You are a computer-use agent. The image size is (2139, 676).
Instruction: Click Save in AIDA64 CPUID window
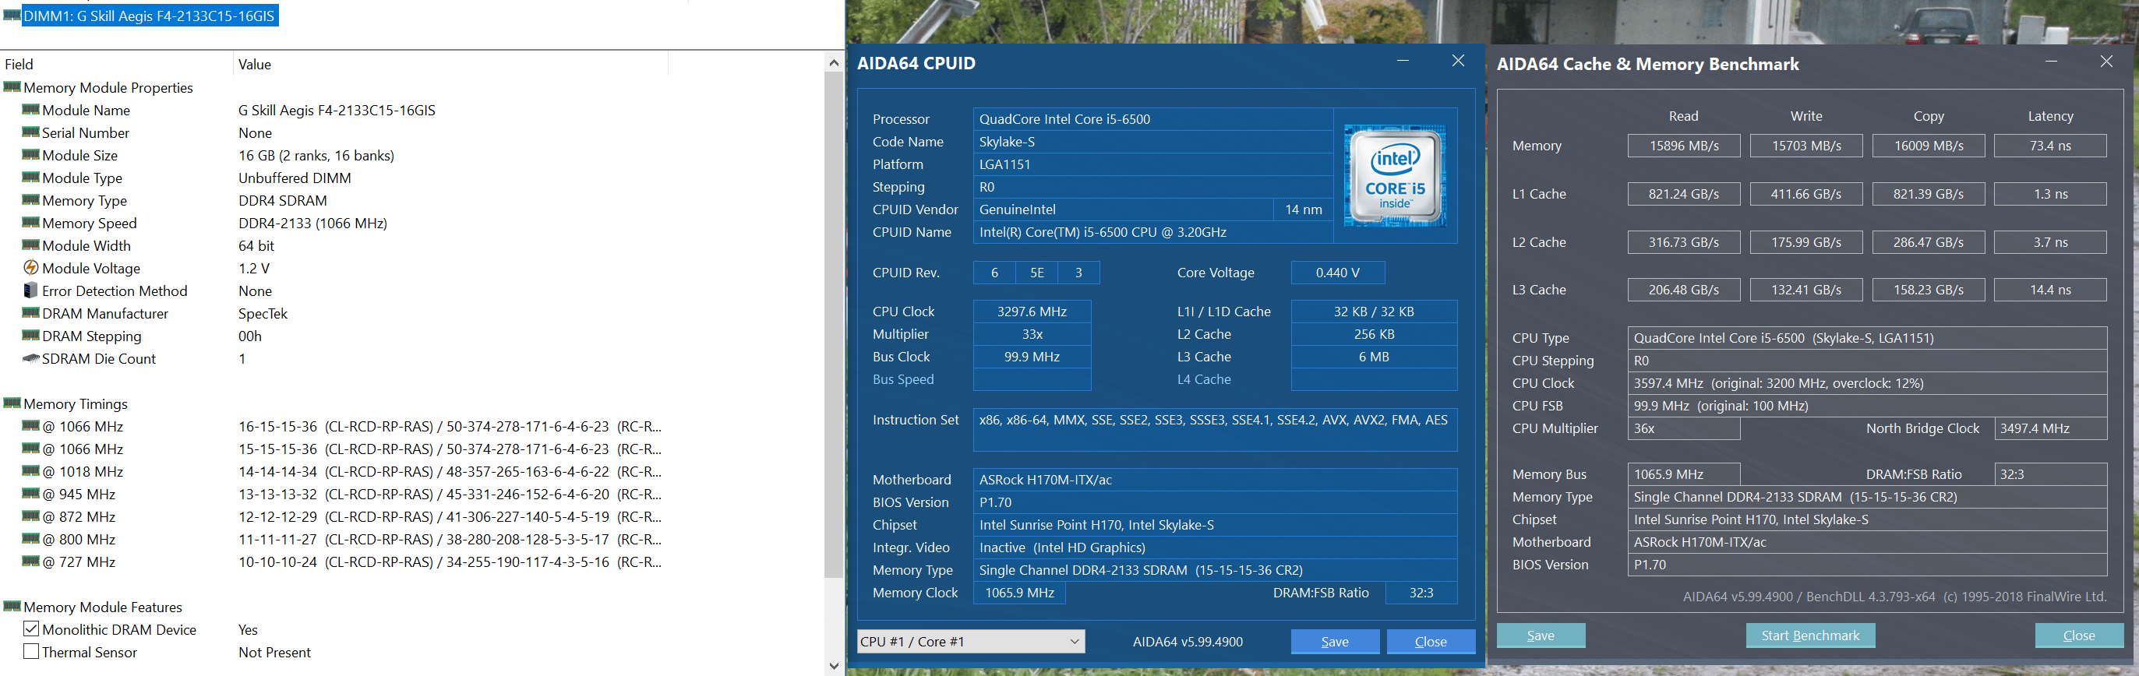point(1334,641)
